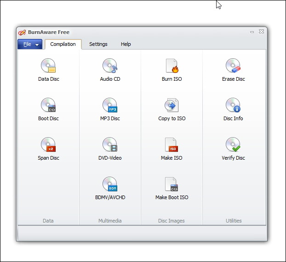This screenshot has width=286, height=262.
Task: Open the Audio CD tool
Action: [x=110, y=70]
